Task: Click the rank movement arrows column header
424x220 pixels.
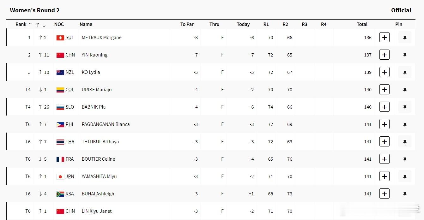Action: [x=41, y=24]
